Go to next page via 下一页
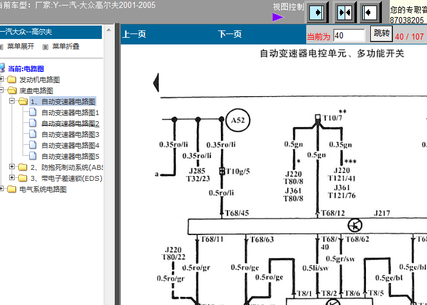 click(230, 35)
